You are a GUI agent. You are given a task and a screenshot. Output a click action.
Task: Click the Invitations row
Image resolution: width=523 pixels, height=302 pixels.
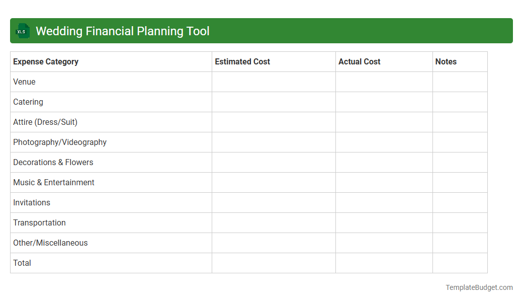tap(32, 202)
